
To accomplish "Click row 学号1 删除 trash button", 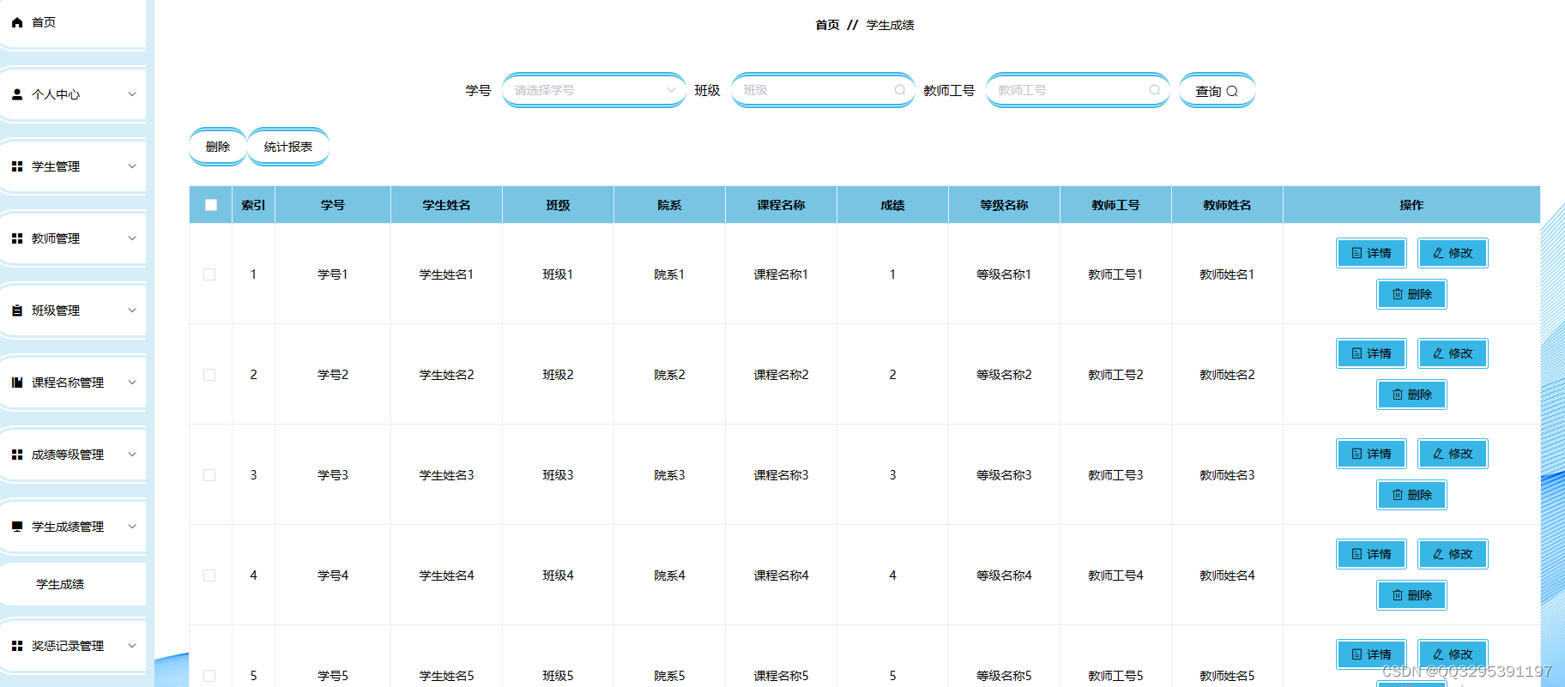I will [x=1411, y=294].
